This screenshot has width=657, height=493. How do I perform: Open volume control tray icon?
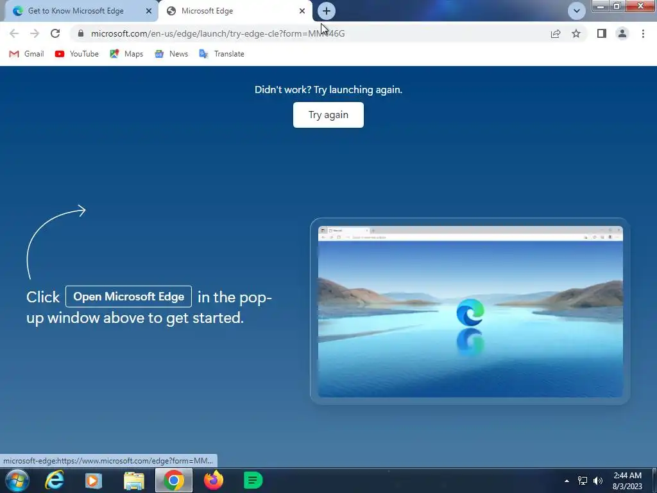(x=598, y=481)
